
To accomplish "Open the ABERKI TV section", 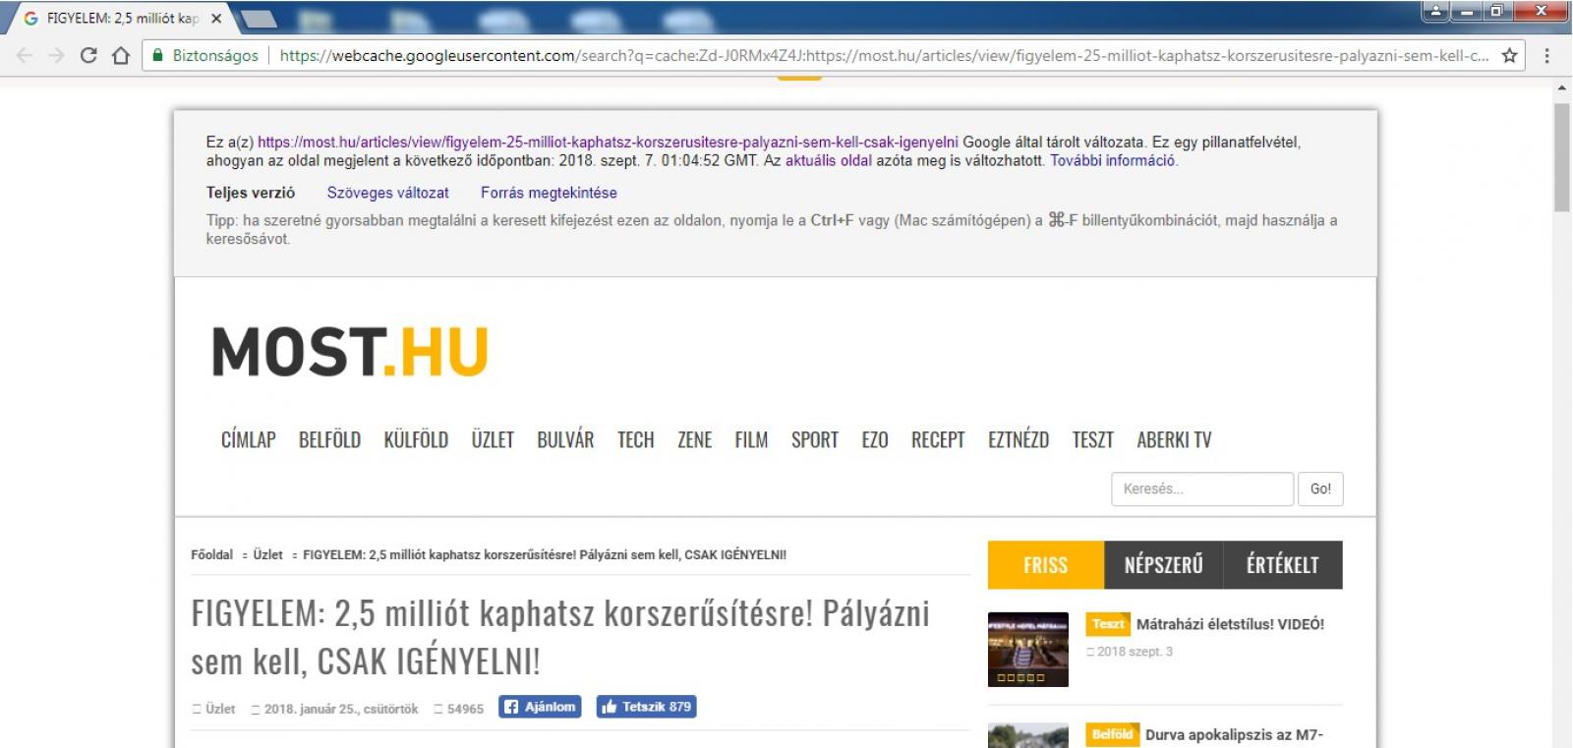I will click(x=1174, y=439).
